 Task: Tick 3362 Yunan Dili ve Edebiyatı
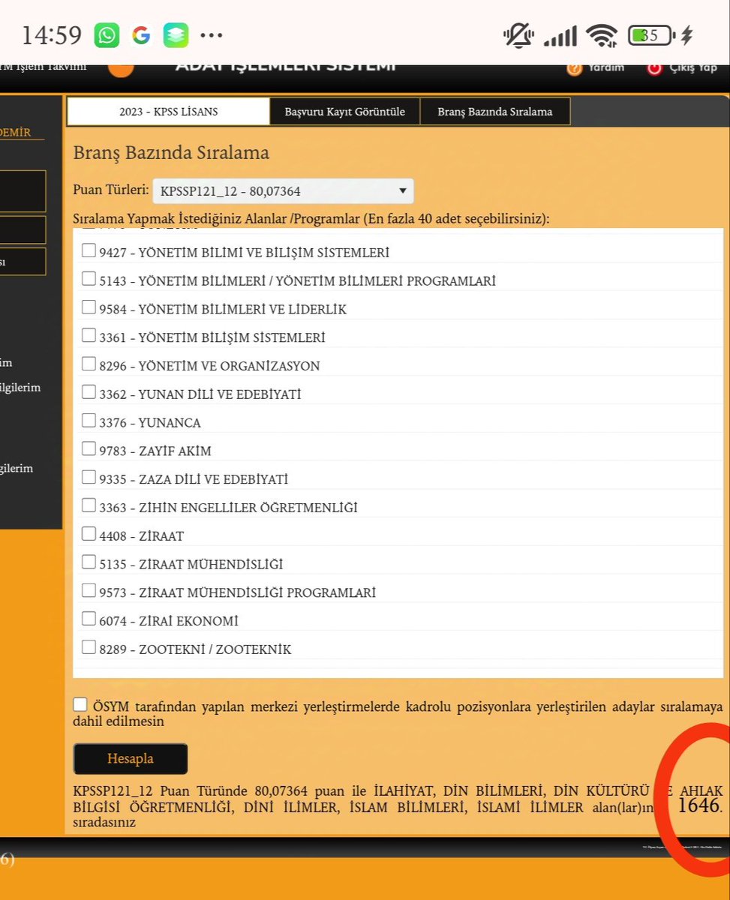click(x=89, y=392)
